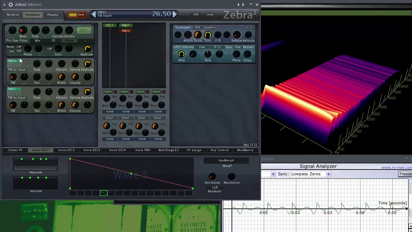
Task: Open the www.rs-met.com link in Signal Analyzer
Action: [x=397, y=168]
